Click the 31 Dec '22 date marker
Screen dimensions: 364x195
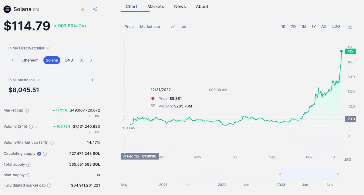(x=140, y=156)
